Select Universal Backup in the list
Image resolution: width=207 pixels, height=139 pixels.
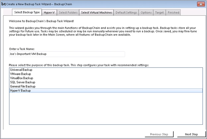point(106,70)
